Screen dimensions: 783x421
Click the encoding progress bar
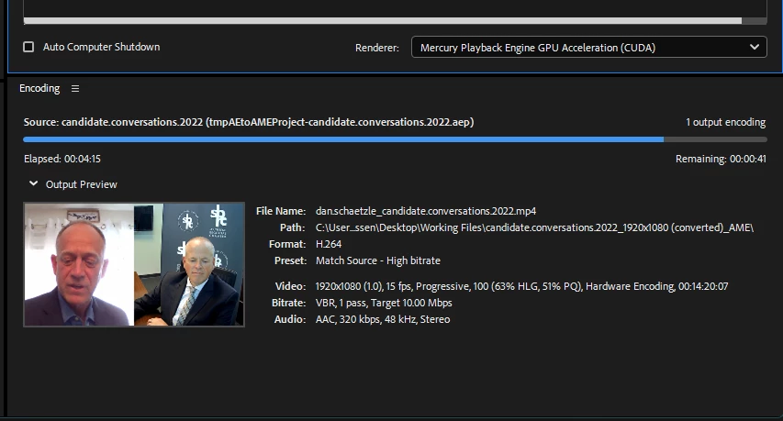(x=395, y=139)
